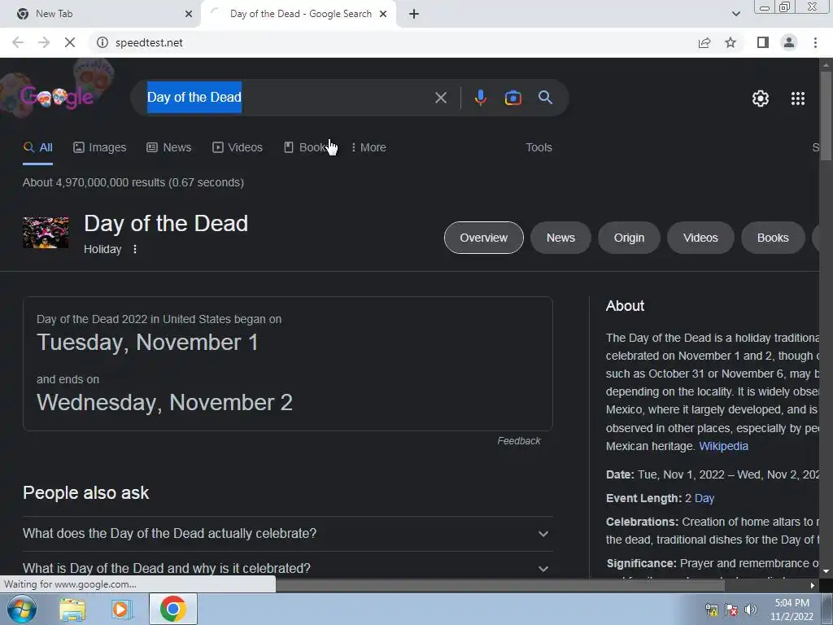This screenshot has width=833, height=625.
Task: Click the Chrome icon in the taskbar
Action: coord(172,609)
